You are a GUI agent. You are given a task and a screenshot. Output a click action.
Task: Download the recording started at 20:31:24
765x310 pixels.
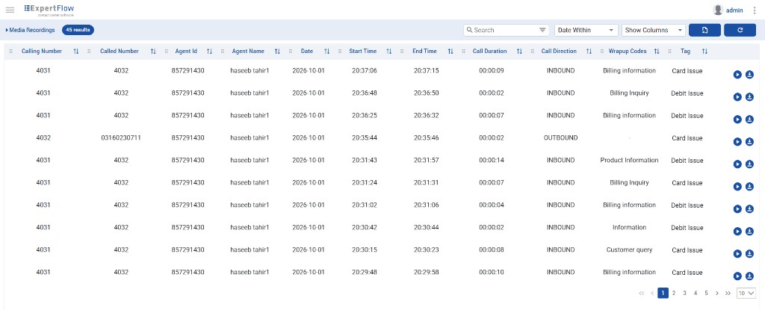(749, 187)
